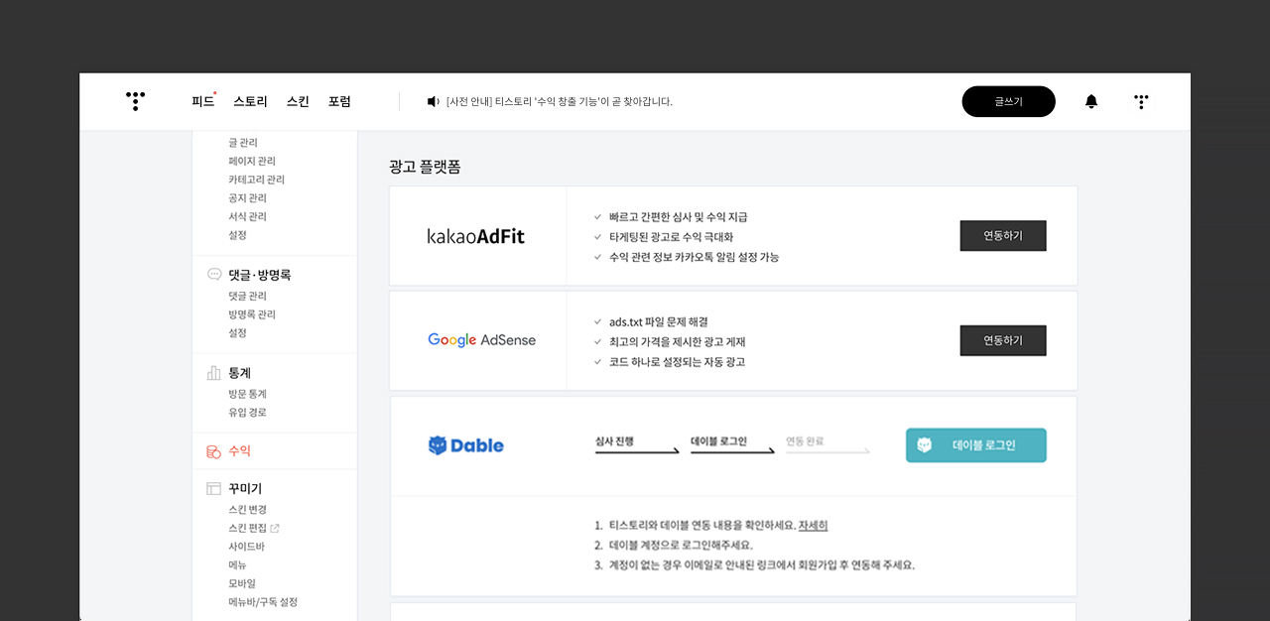Screen dimensions: 1270x621
Task: Open the 스토리 menu
Action: 251,101
